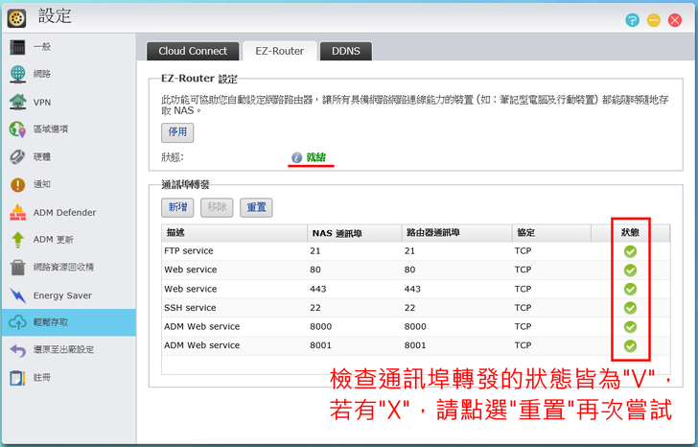Open the ADM Defender firewall icon

pos(17,212)
